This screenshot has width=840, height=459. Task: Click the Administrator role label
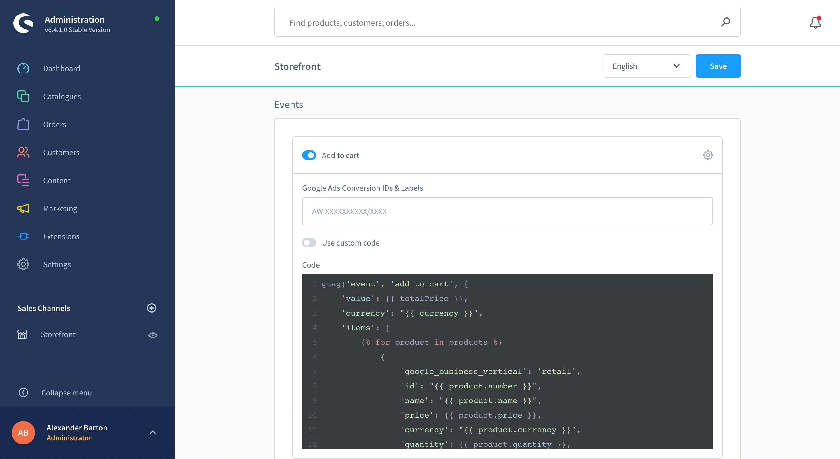69,438
